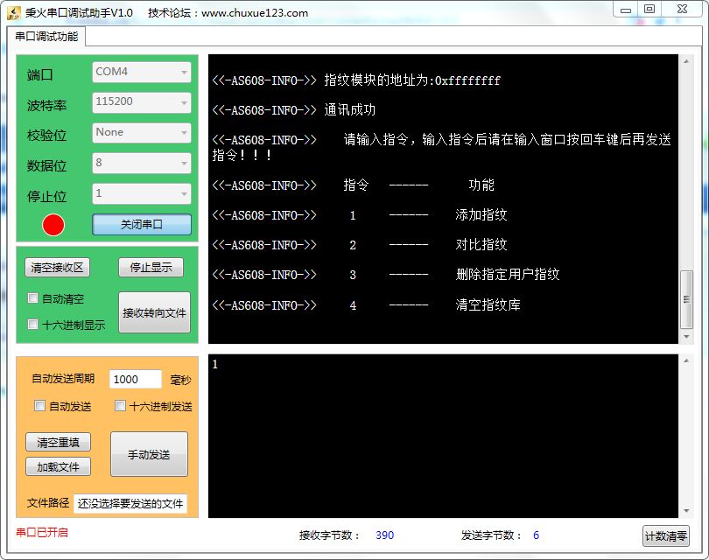
Task: Click the 1000 millisecond auto-send period field
Action: [x=134, y=379]
